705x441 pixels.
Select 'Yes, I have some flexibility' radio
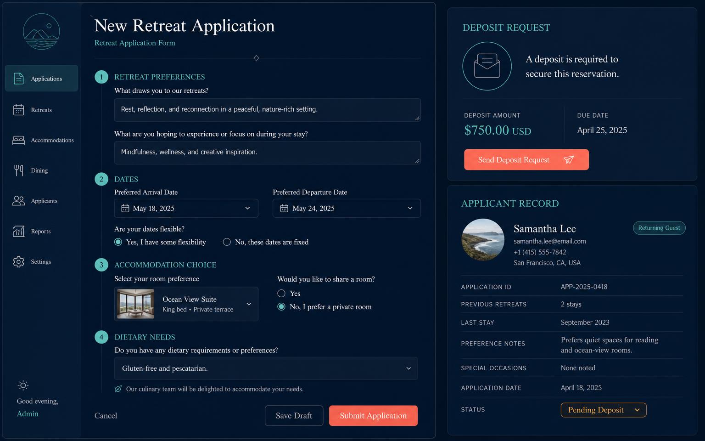(x=118, y=242)
